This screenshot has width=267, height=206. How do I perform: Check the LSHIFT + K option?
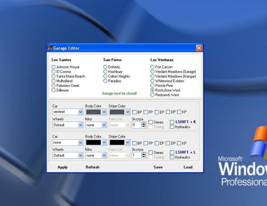(172, 122)
